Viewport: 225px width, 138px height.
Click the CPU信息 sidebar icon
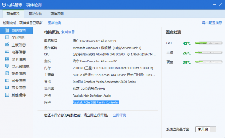pos(7,37)
